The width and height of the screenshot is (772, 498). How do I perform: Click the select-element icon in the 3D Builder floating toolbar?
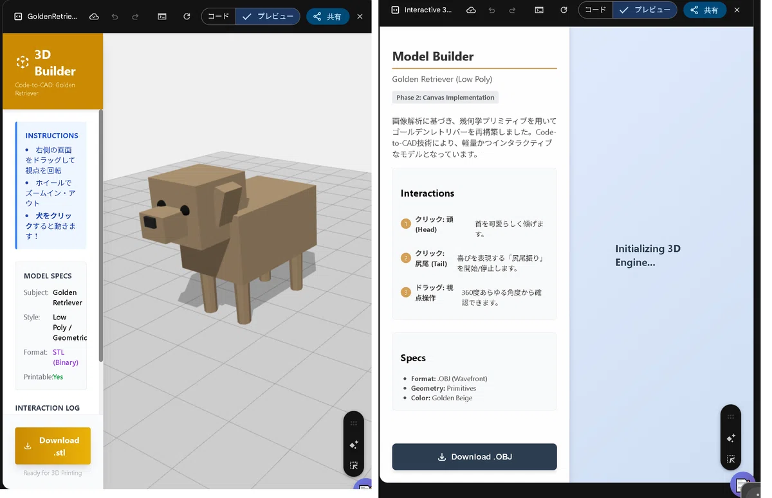354,466
